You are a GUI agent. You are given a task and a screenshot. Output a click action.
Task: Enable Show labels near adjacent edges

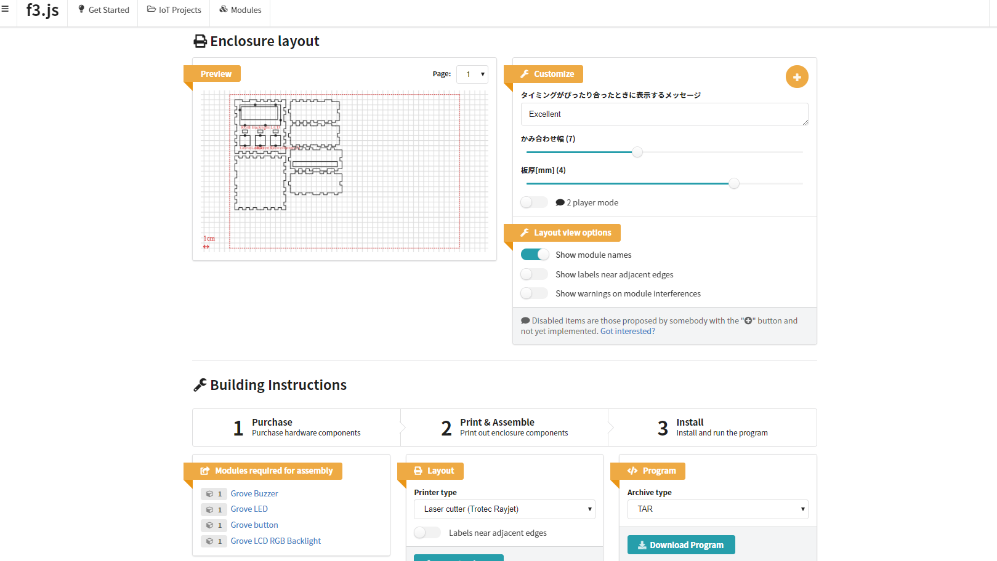click(534, 274)
